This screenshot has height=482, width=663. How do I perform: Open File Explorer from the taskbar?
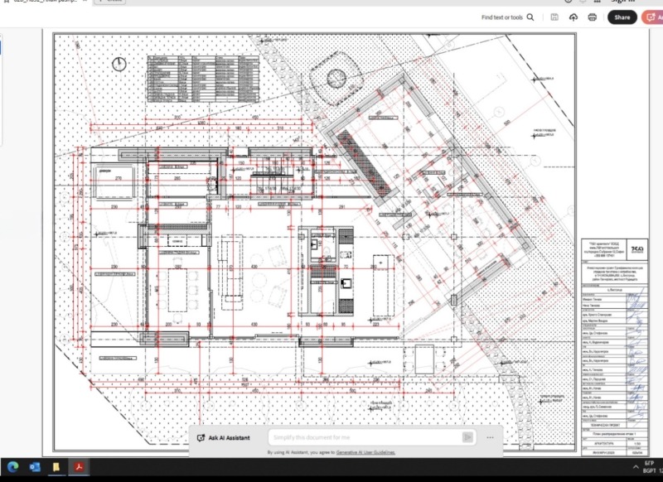click(x=56, y=467)
